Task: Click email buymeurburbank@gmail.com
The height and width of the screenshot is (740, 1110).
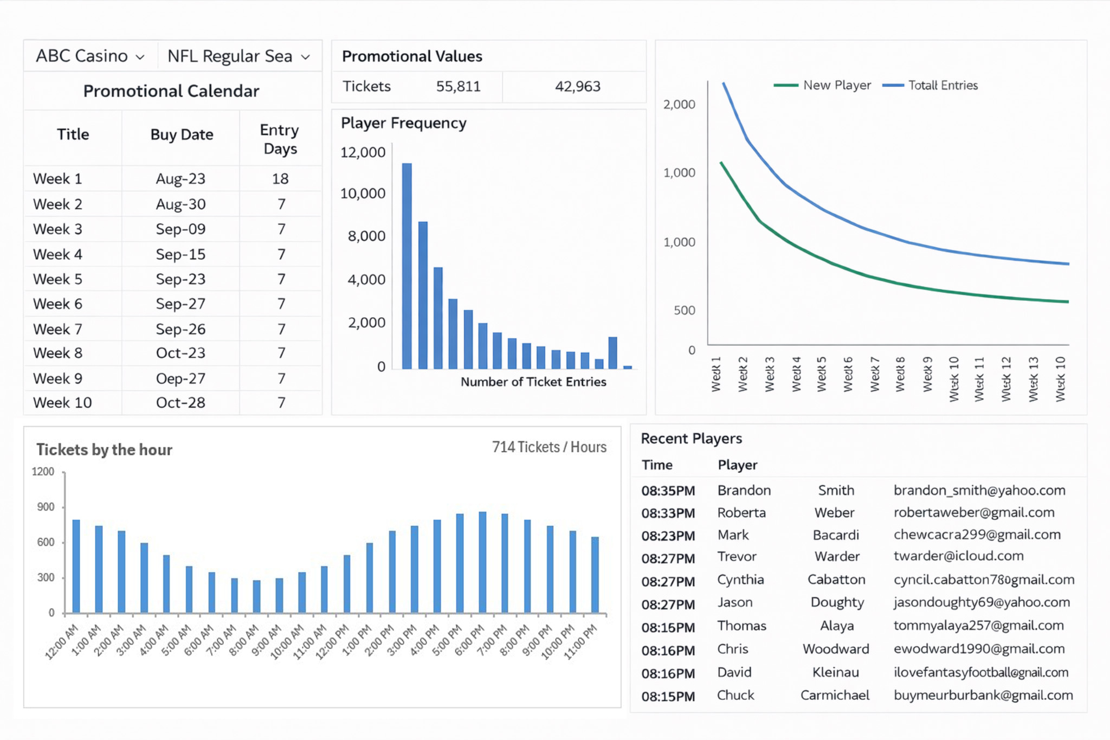Action: [x=983, y=695]
